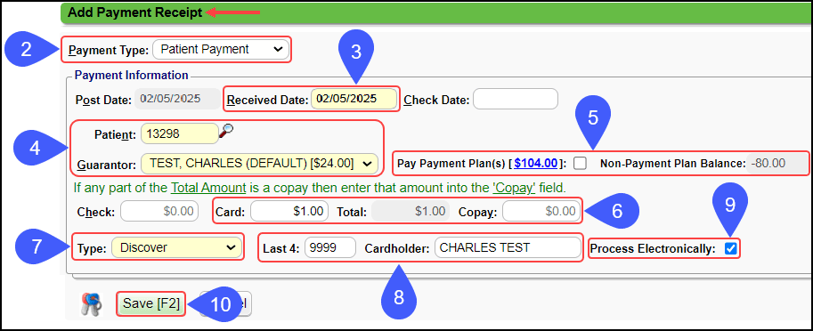Click the Copay amount field
This screenshot has width=813, height=331.
pos(541,212)
